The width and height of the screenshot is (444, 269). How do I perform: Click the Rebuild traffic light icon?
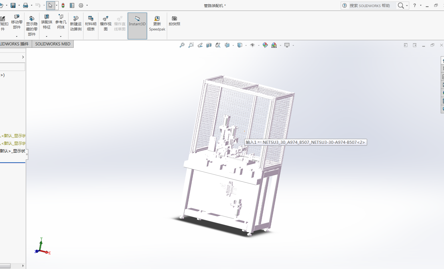[63, 5]
